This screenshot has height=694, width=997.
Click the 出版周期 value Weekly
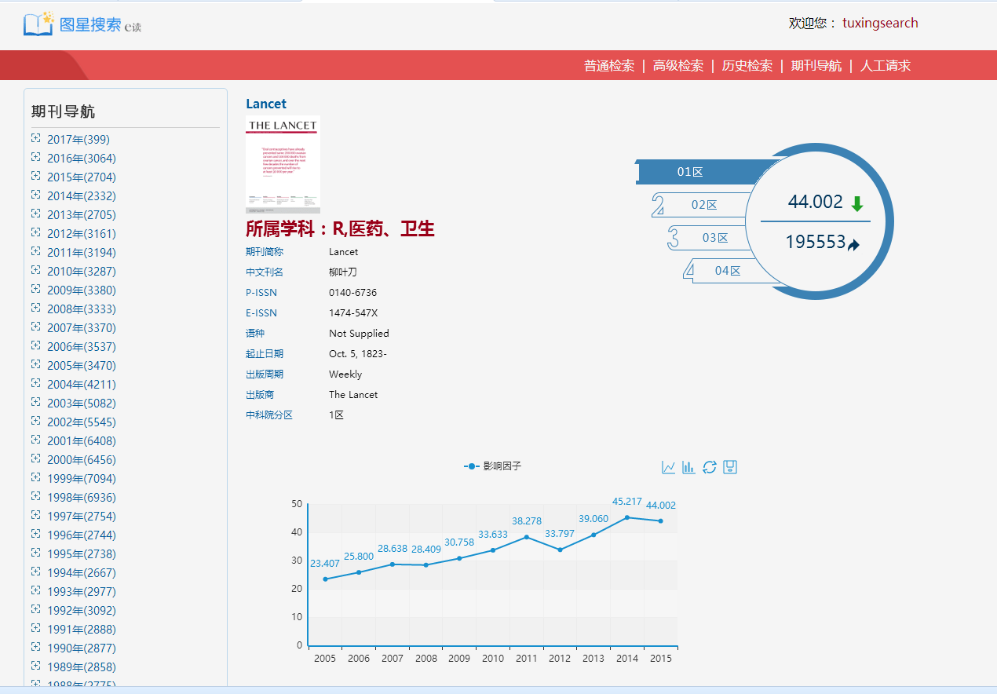click(345, 374)
